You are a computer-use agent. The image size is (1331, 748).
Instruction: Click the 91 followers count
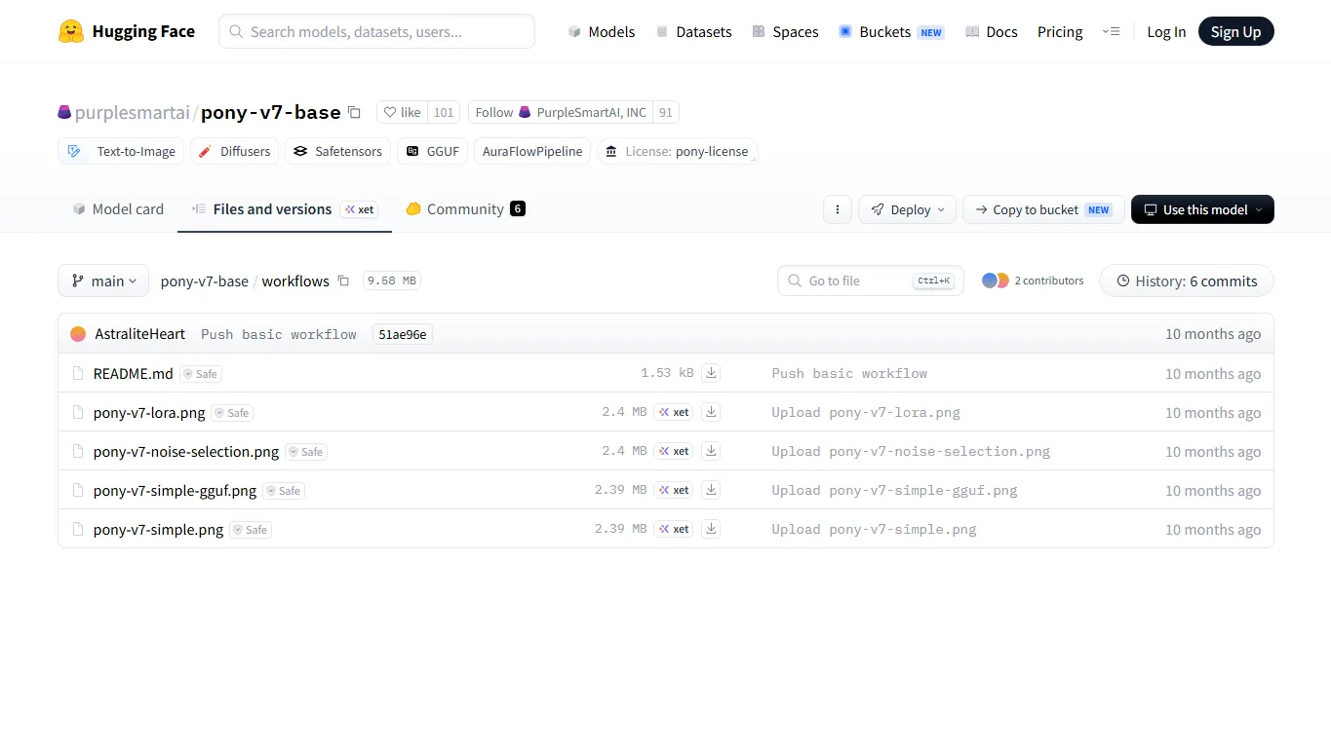[x=666, y=112]
